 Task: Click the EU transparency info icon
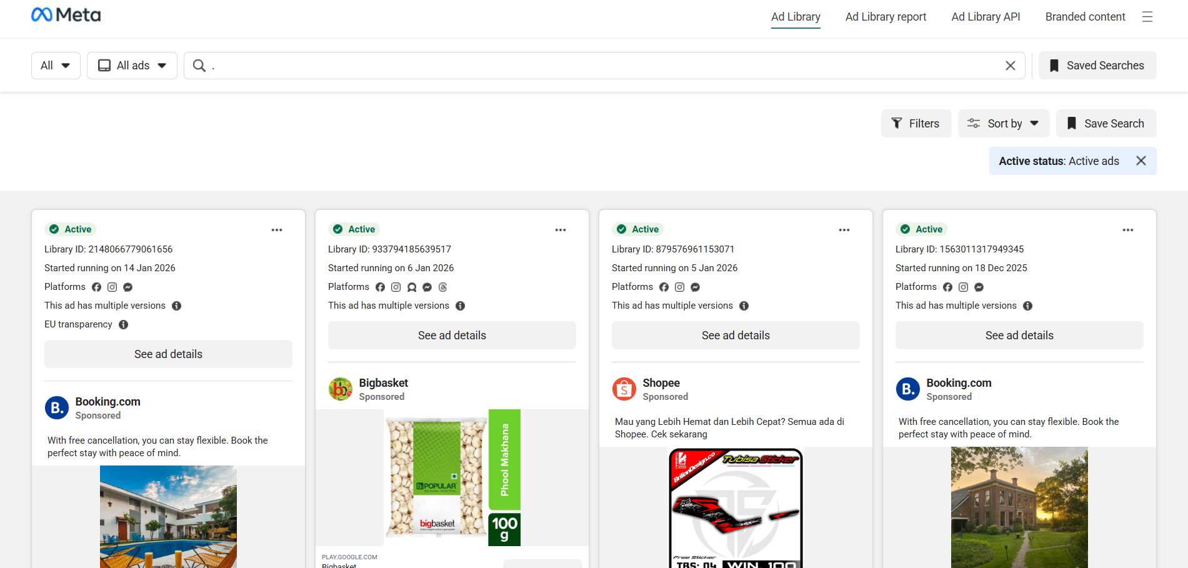click(x=123, y=325)
